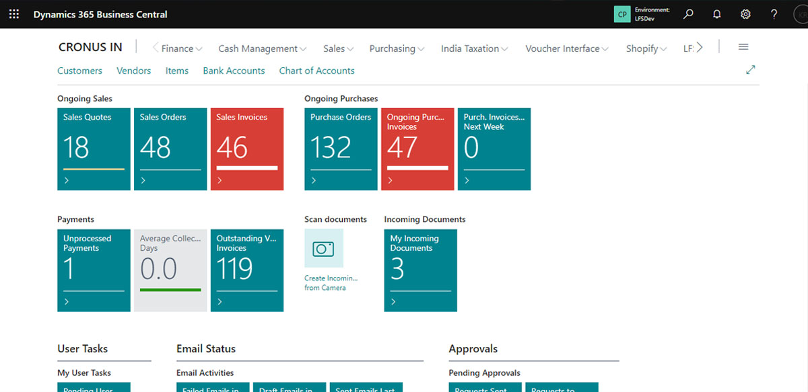
Task: Click the arrow on Unprocessed Payments tile
Action: (67, 302)
